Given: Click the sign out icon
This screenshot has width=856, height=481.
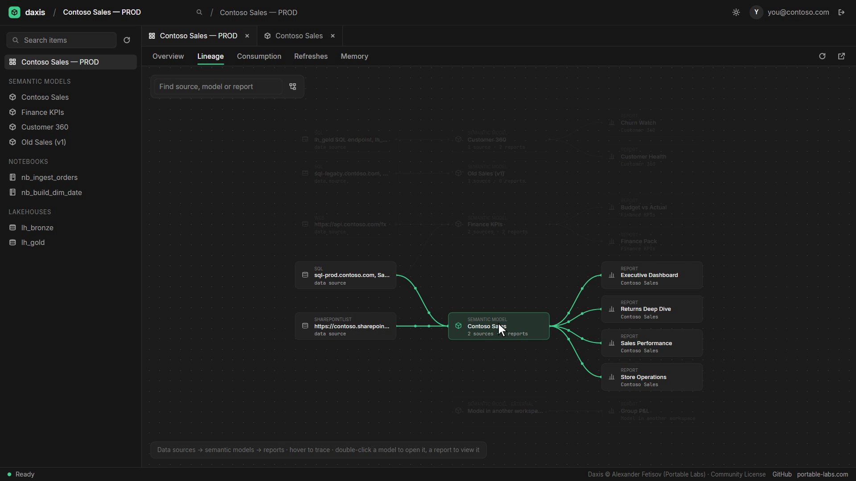Looking at the screenshot, I should [x=841, y=12].
